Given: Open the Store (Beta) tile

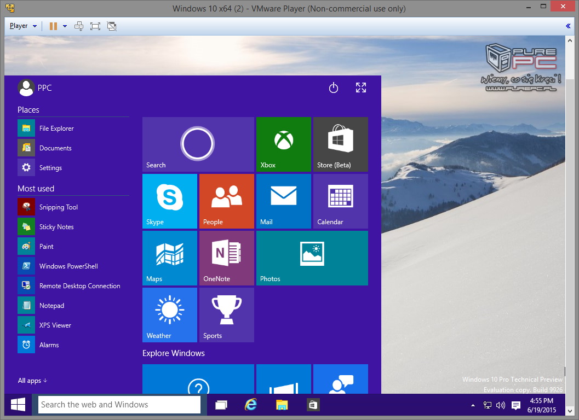Looking at the screenshot, I should pos(340,144).
